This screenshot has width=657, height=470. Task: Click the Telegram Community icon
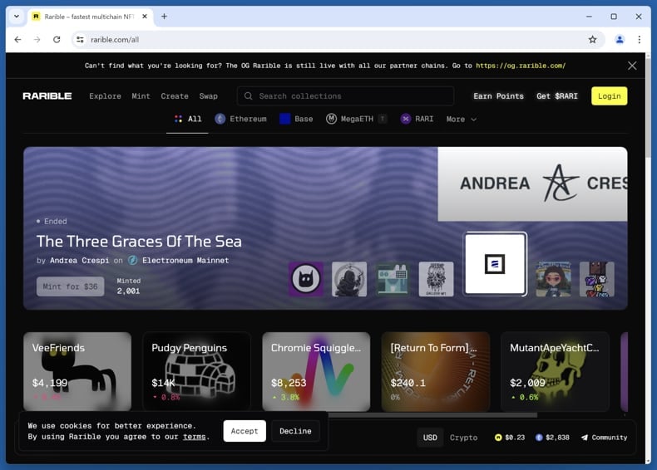(x=585, y=438)
